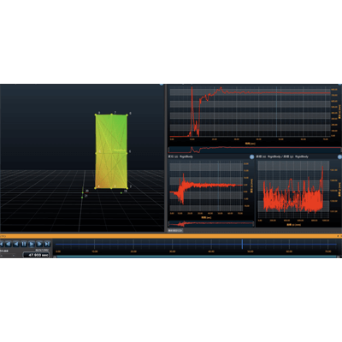Image resolution: width=342 pixels, height=342 pixels.
Task: Jump to the last frame
Action: 47,244
